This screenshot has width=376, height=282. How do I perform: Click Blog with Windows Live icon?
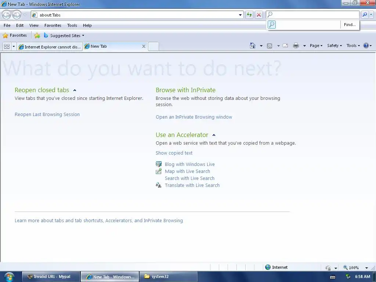(159, 164)
